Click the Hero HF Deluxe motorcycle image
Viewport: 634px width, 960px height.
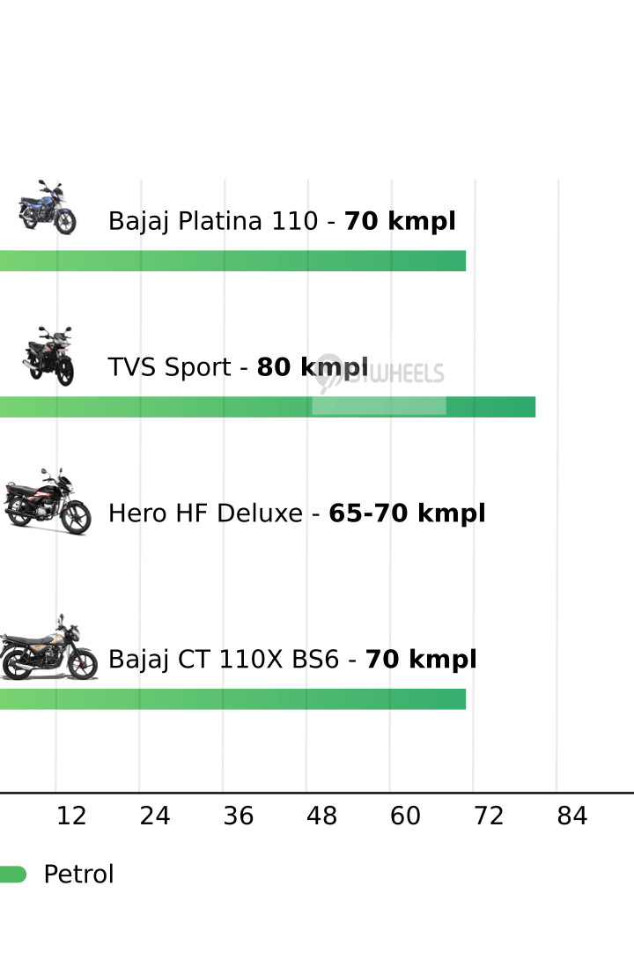coord(46,501)
